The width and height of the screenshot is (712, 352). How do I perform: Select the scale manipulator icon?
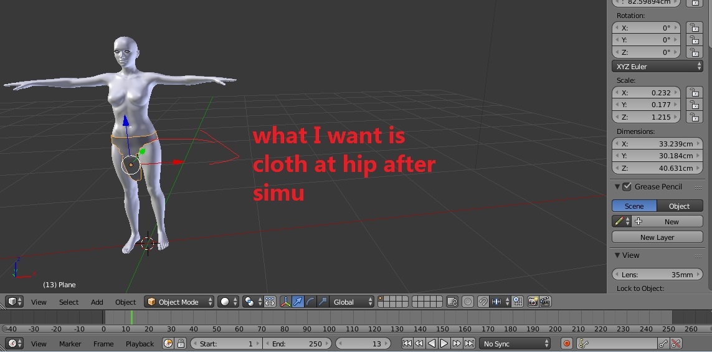click(x=323, y=302)
